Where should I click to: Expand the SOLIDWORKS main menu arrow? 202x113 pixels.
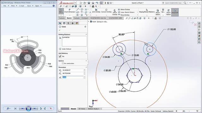click(x=75, y=3)
